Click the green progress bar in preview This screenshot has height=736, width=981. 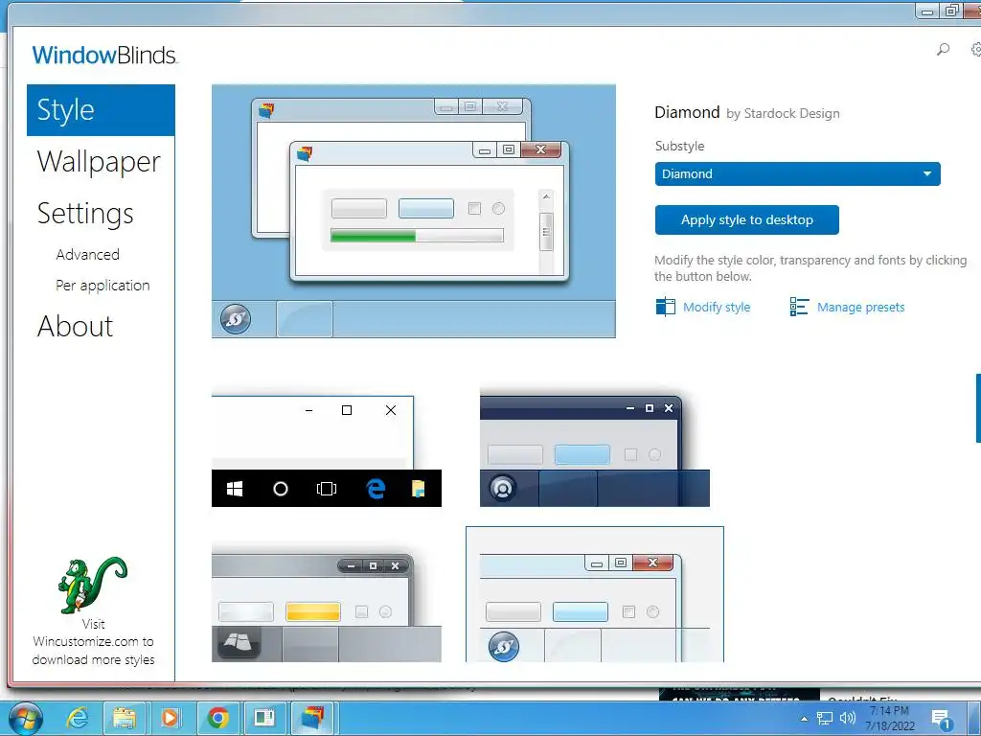pos(373,236)
